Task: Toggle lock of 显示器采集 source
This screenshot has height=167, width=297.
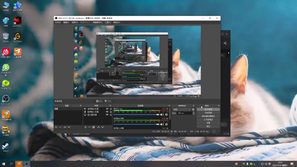Action: pos(111,115)
